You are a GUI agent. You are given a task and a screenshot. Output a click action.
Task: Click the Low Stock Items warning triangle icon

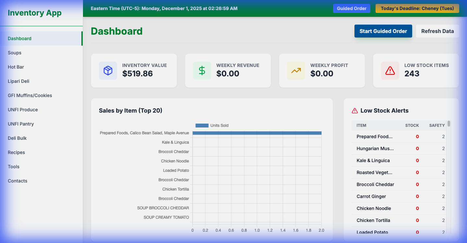[390, 71]
